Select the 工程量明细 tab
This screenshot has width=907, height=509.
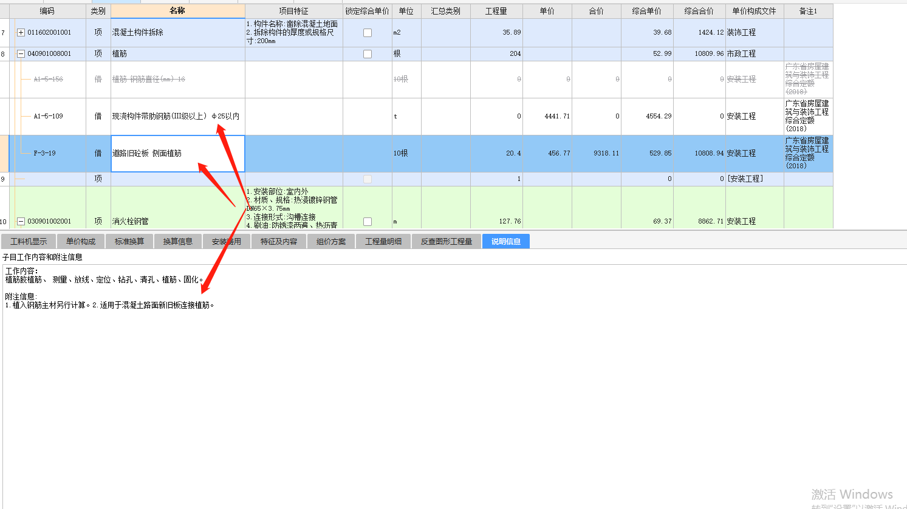383,241
